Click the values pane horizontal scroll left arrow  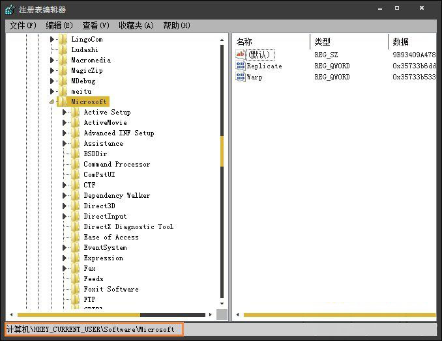[238, 315]
